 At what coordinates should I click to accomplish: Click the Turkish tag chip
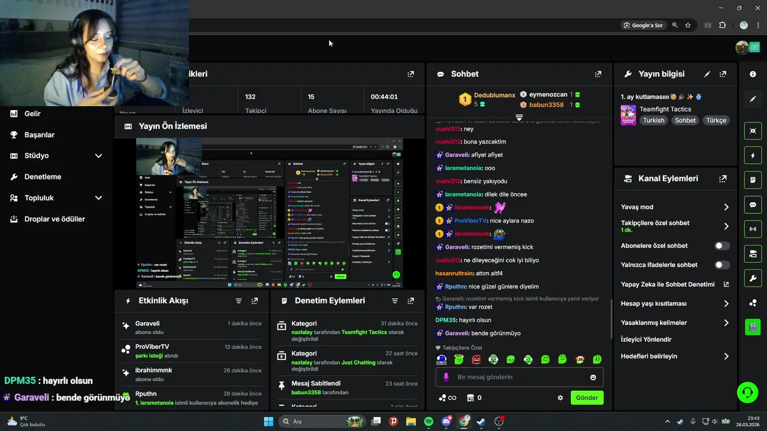(x=654, y=120)
